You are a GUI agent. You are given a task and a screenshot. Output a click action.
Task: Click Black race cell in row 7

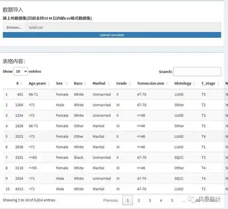pyautogui.click(x=78, y=158)
